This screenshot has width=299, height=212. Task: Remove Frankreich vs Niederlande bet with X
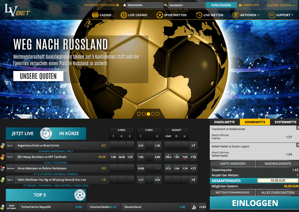point(297,128)
